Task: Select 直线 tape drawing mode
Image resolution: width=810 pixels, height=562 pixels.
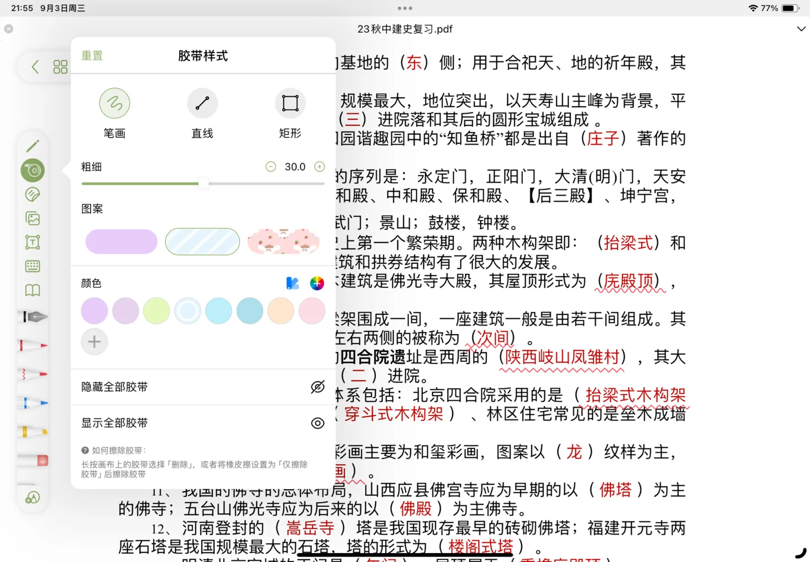Action: [x=202, y=103]
